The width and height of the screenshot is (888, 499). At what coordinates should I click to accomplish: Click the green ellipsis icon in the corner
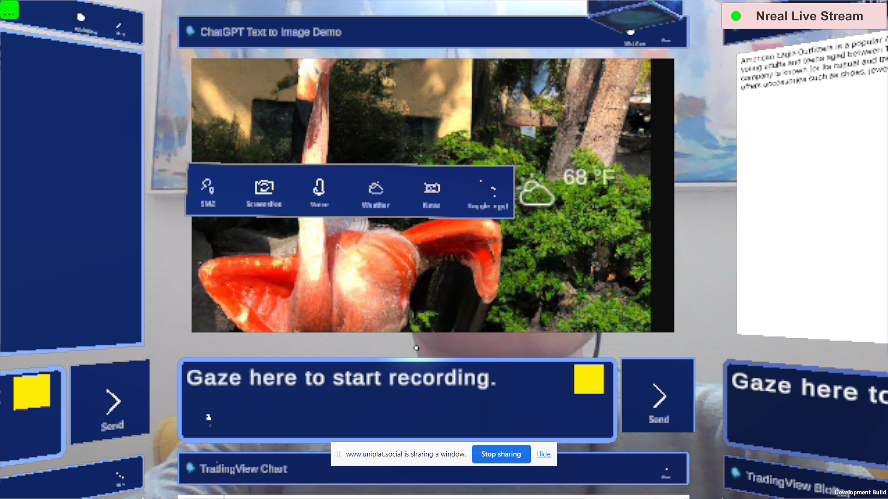9,10
